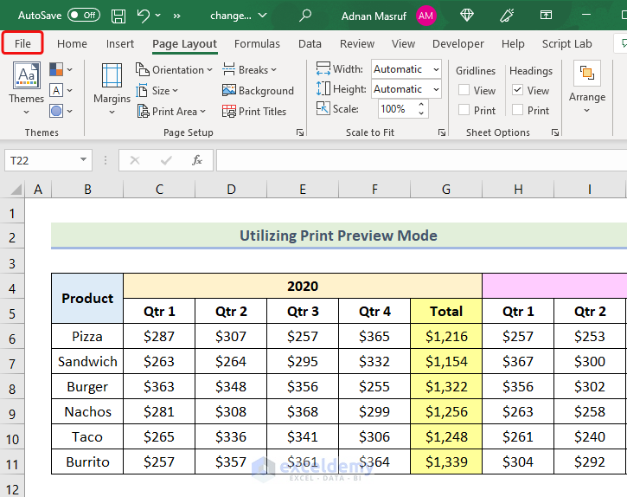Open the Orientation dropdown
This screenshot has width=627, height=497.
coord(176,70)
